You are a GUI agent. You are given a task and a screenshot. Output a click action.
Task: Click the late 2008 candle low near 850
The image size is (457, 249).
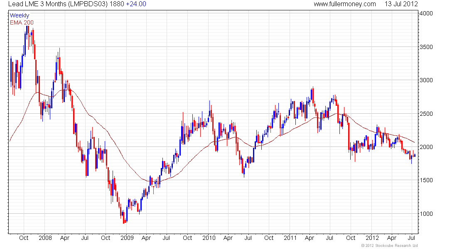124,217
